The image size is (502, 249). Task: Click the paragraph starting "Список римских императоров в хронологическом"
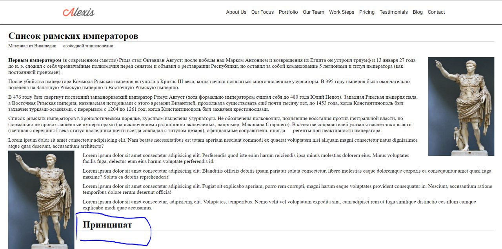(210, 125)
